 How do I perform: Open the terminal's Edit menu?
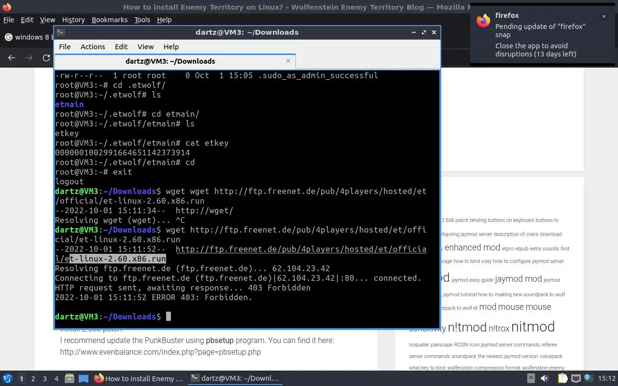(x=121, y=47)
